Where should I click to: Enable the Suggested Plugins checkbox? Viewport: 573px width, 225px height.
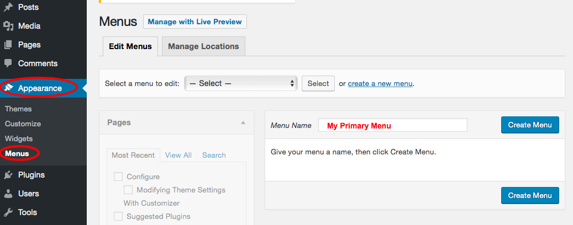click(118, 216)
